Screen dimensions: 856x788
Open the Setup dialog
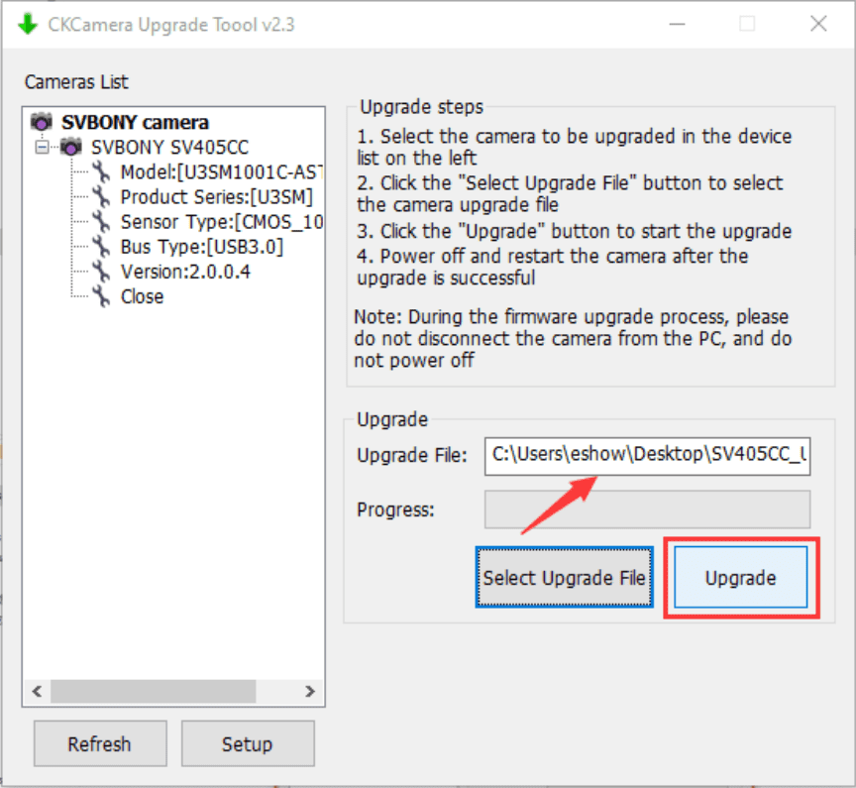point(247,744)
